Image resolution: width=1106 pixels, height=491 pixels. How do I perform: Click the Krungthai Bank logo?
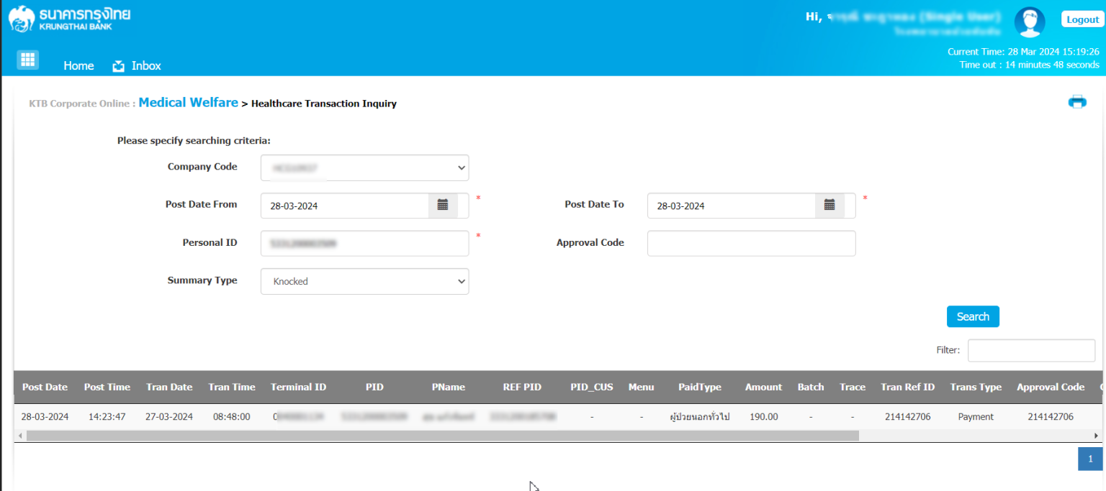pyautogui.click(x=65, y=19)
